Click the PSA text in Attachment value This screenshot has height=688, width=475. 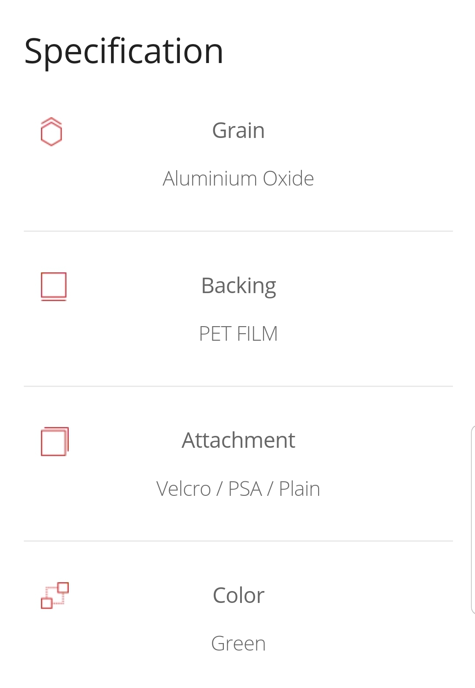pos(245,489)
